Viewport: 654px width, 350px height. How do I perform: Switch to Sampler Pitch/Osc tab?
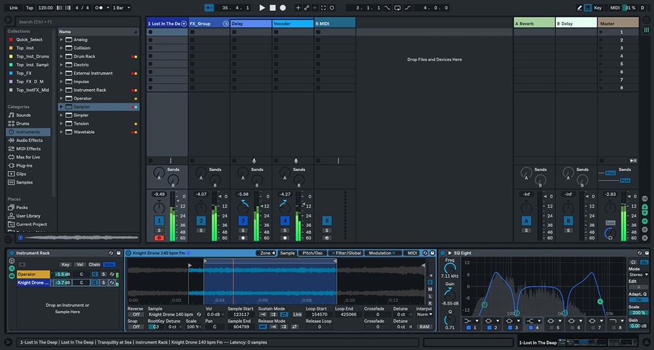click(312, 253)
